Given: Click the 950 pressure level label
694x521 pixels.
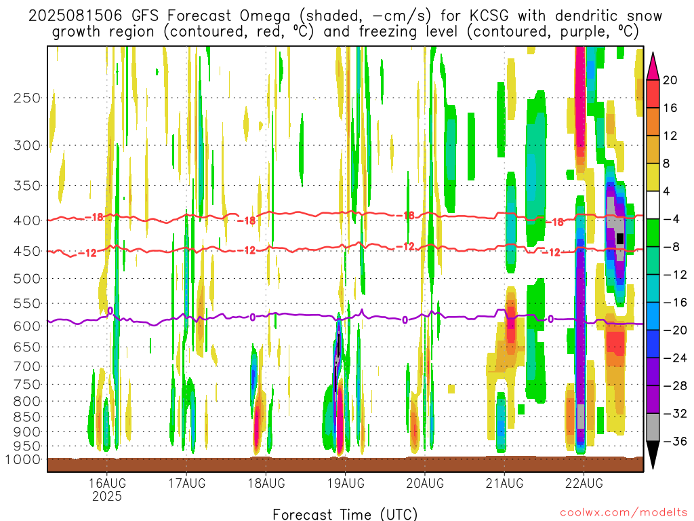Looking at the screenshot, I should click(27, 446).
